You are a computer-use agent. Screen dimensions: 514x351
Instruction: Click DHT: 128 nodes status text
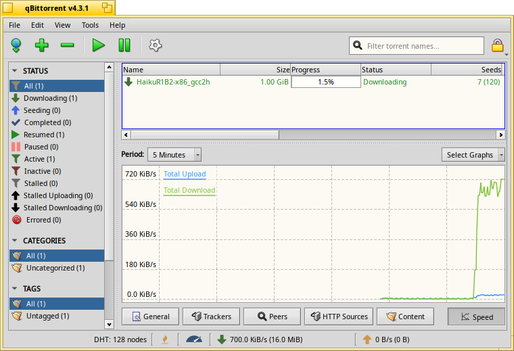(x=120, y=340)
